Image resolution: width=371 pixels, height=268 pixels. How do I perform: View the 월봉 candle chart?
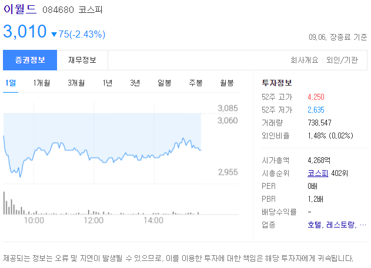(227, 83)
